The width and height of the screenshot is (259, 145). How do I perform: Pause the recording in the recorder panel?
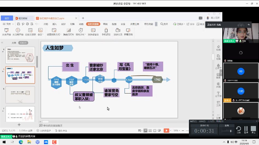tap(246, 129)
